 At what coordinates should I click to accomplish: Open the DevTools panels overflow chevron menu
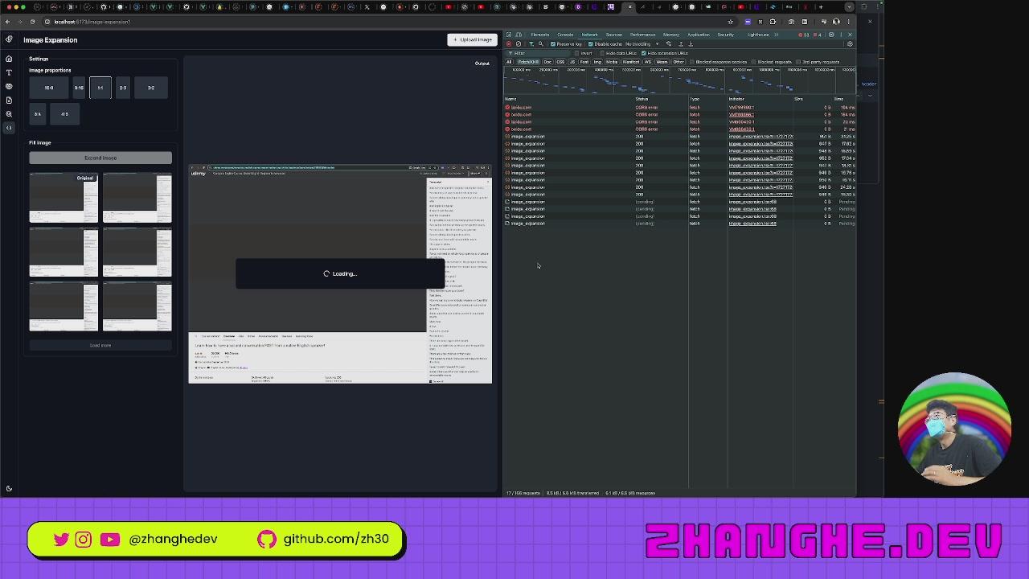pyautogui.click(x=775, y=35)
